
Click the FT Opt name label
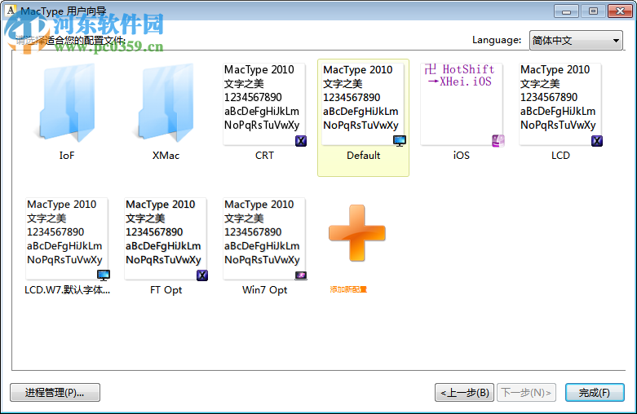point(166,290)
